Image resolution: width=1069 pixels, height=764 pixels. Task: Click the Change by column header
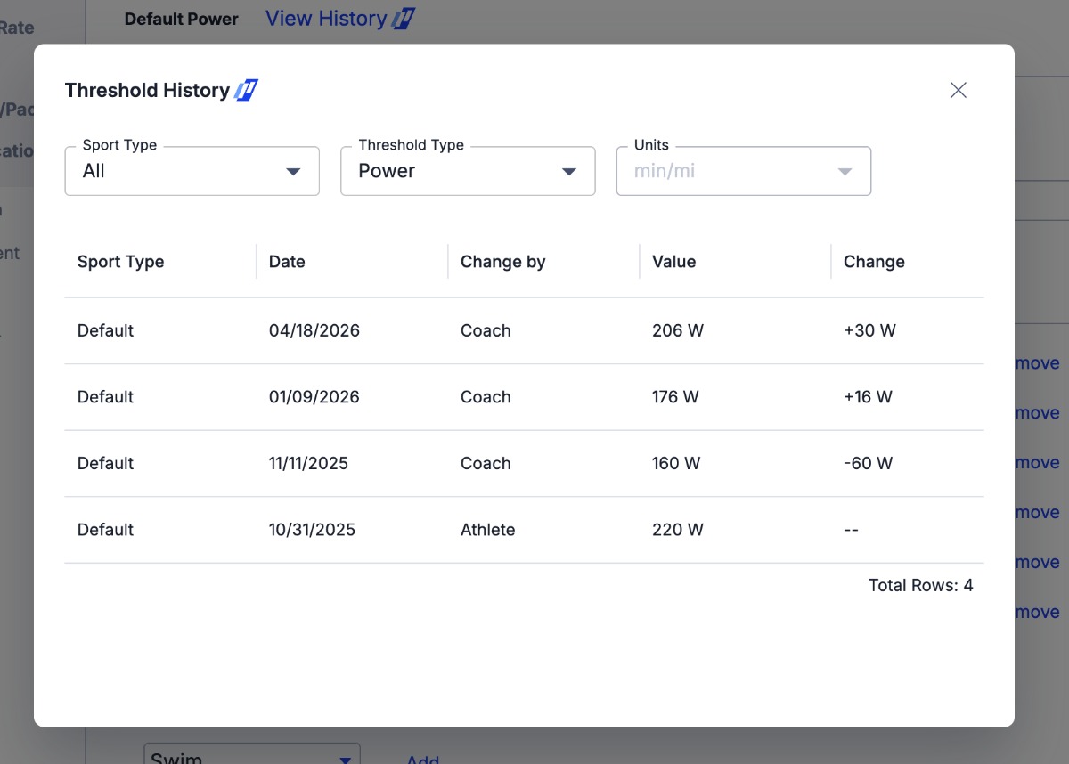pyautogui.click(x=502, y=262)
